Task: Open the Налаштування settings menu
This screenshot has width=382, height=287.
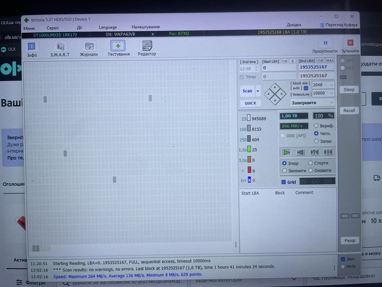Action: (x=145, y=27)
